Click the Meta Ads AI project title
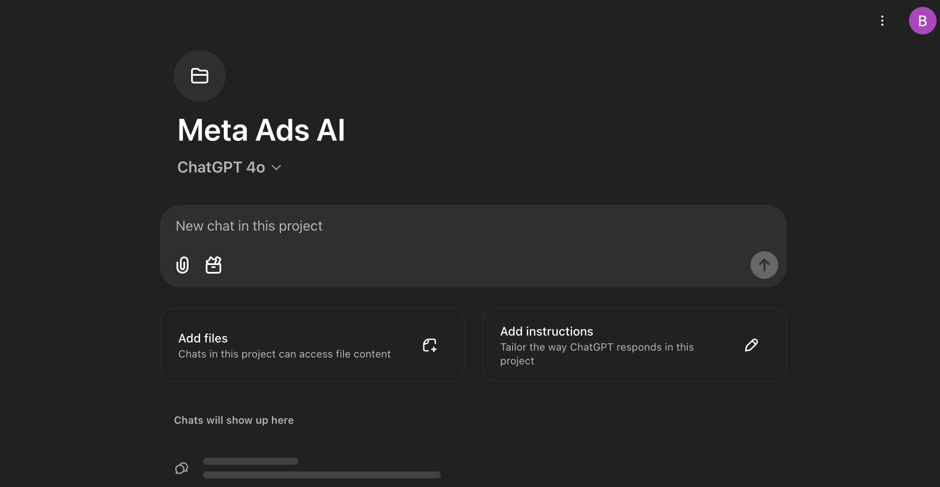This screenshot has width=940, height=487. click(x=261, y=130)
